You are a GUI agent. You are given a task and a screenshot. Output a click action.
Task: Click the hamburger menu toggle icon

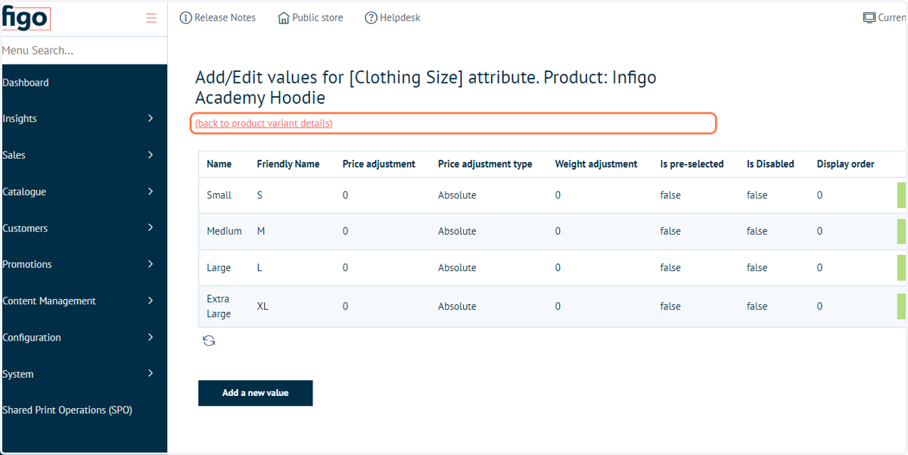point(151,18)
